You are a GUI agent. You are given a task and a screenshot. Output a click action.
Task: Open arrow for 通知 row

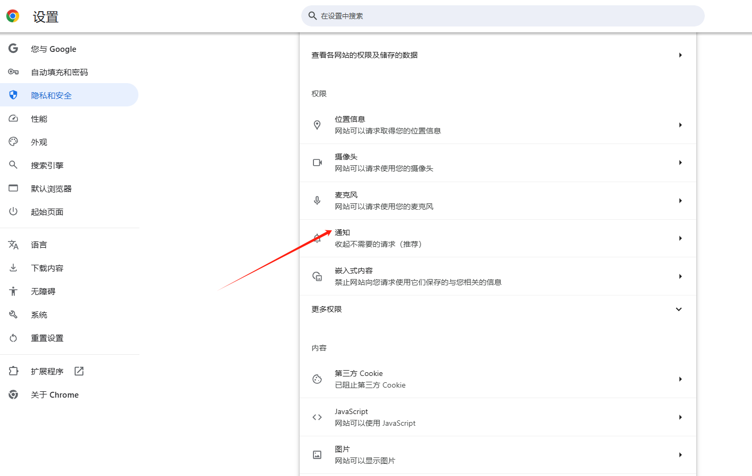[680, 238]
